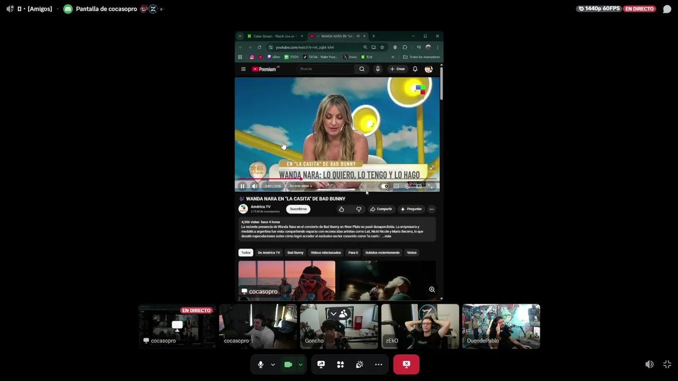This screenshot has width=678, height=381.
Task: Select the Para ti chip
Action: (353, 252)
